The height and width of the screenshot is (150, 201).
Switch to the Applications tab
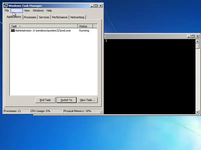pos(14,17)
